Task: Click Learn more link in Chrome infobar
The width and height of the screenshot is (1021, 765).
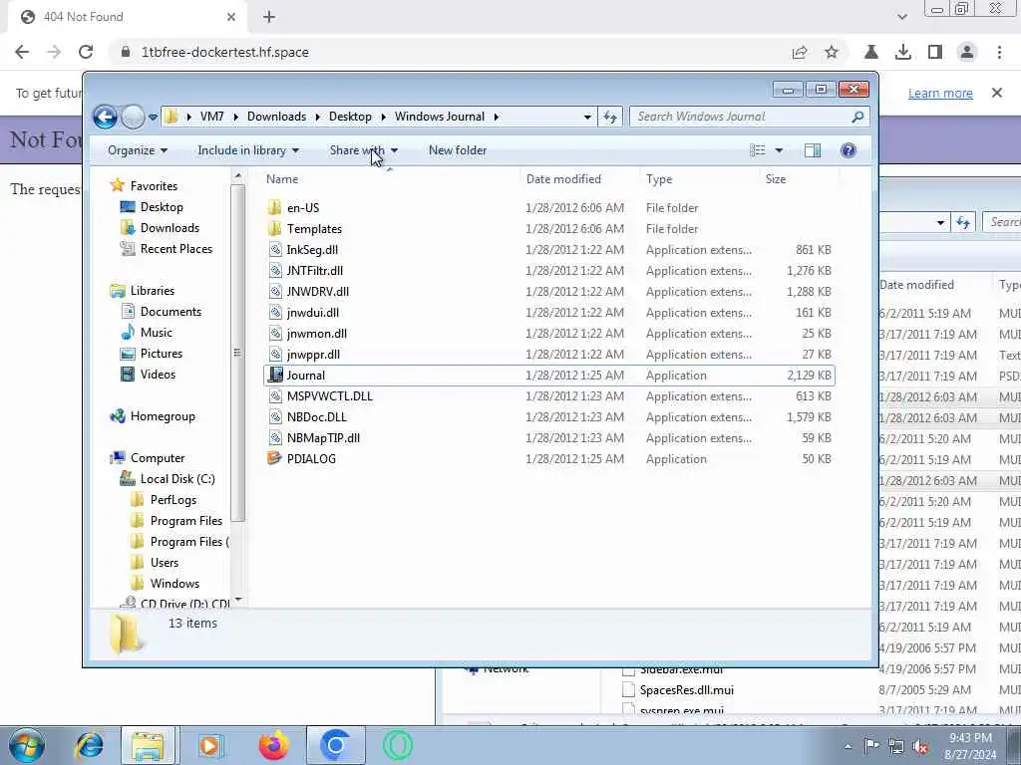Action: (940, 93)
